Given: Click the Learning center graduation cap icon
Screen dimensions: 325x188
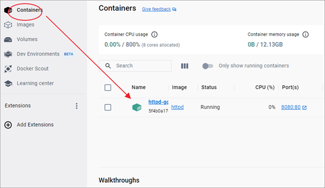Looking at the screenshot, I should coord(8,83).
